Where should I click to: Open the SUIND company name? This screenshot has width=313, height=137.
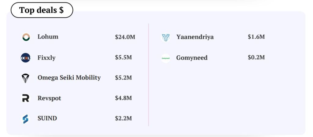[x=47, y=118]
